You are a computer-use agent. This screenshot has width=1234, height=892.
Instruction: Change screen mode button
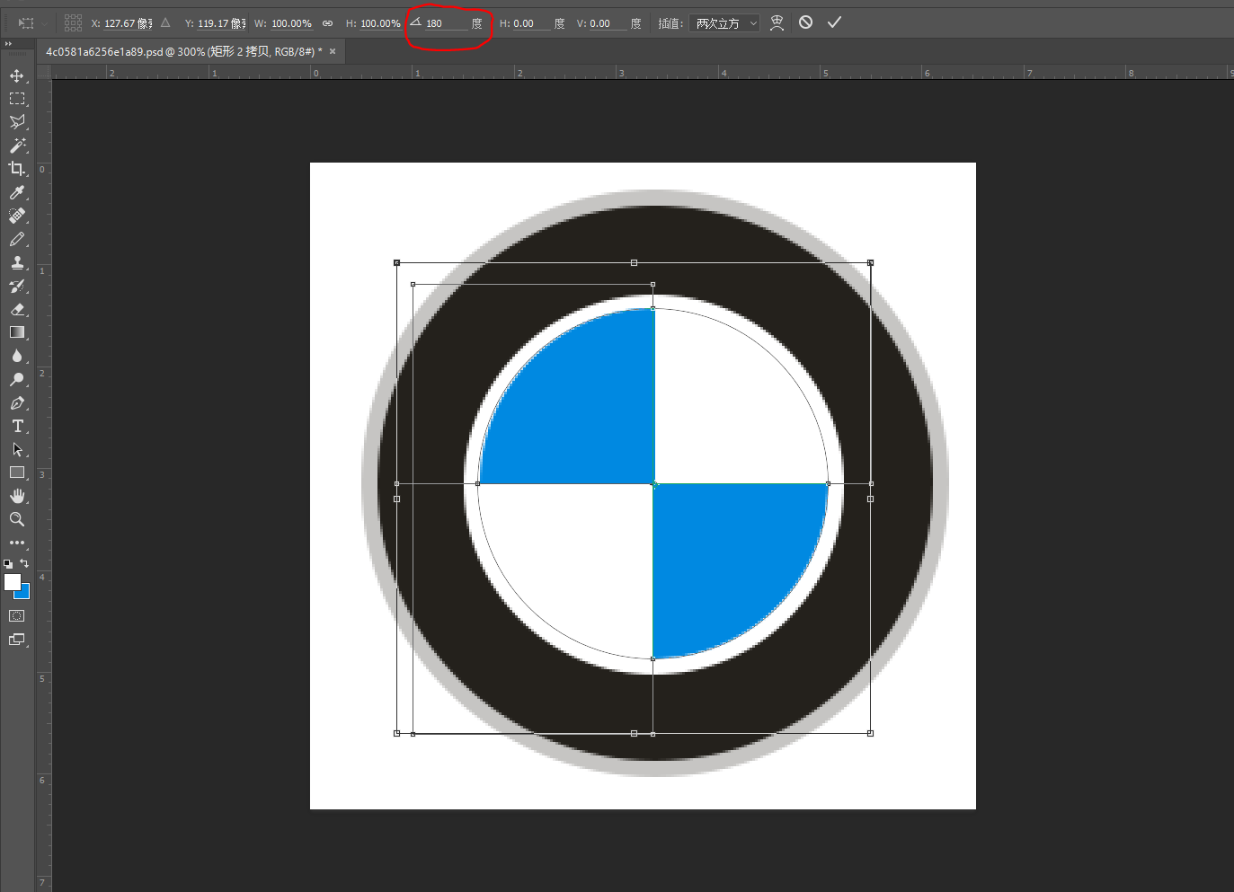17,640
